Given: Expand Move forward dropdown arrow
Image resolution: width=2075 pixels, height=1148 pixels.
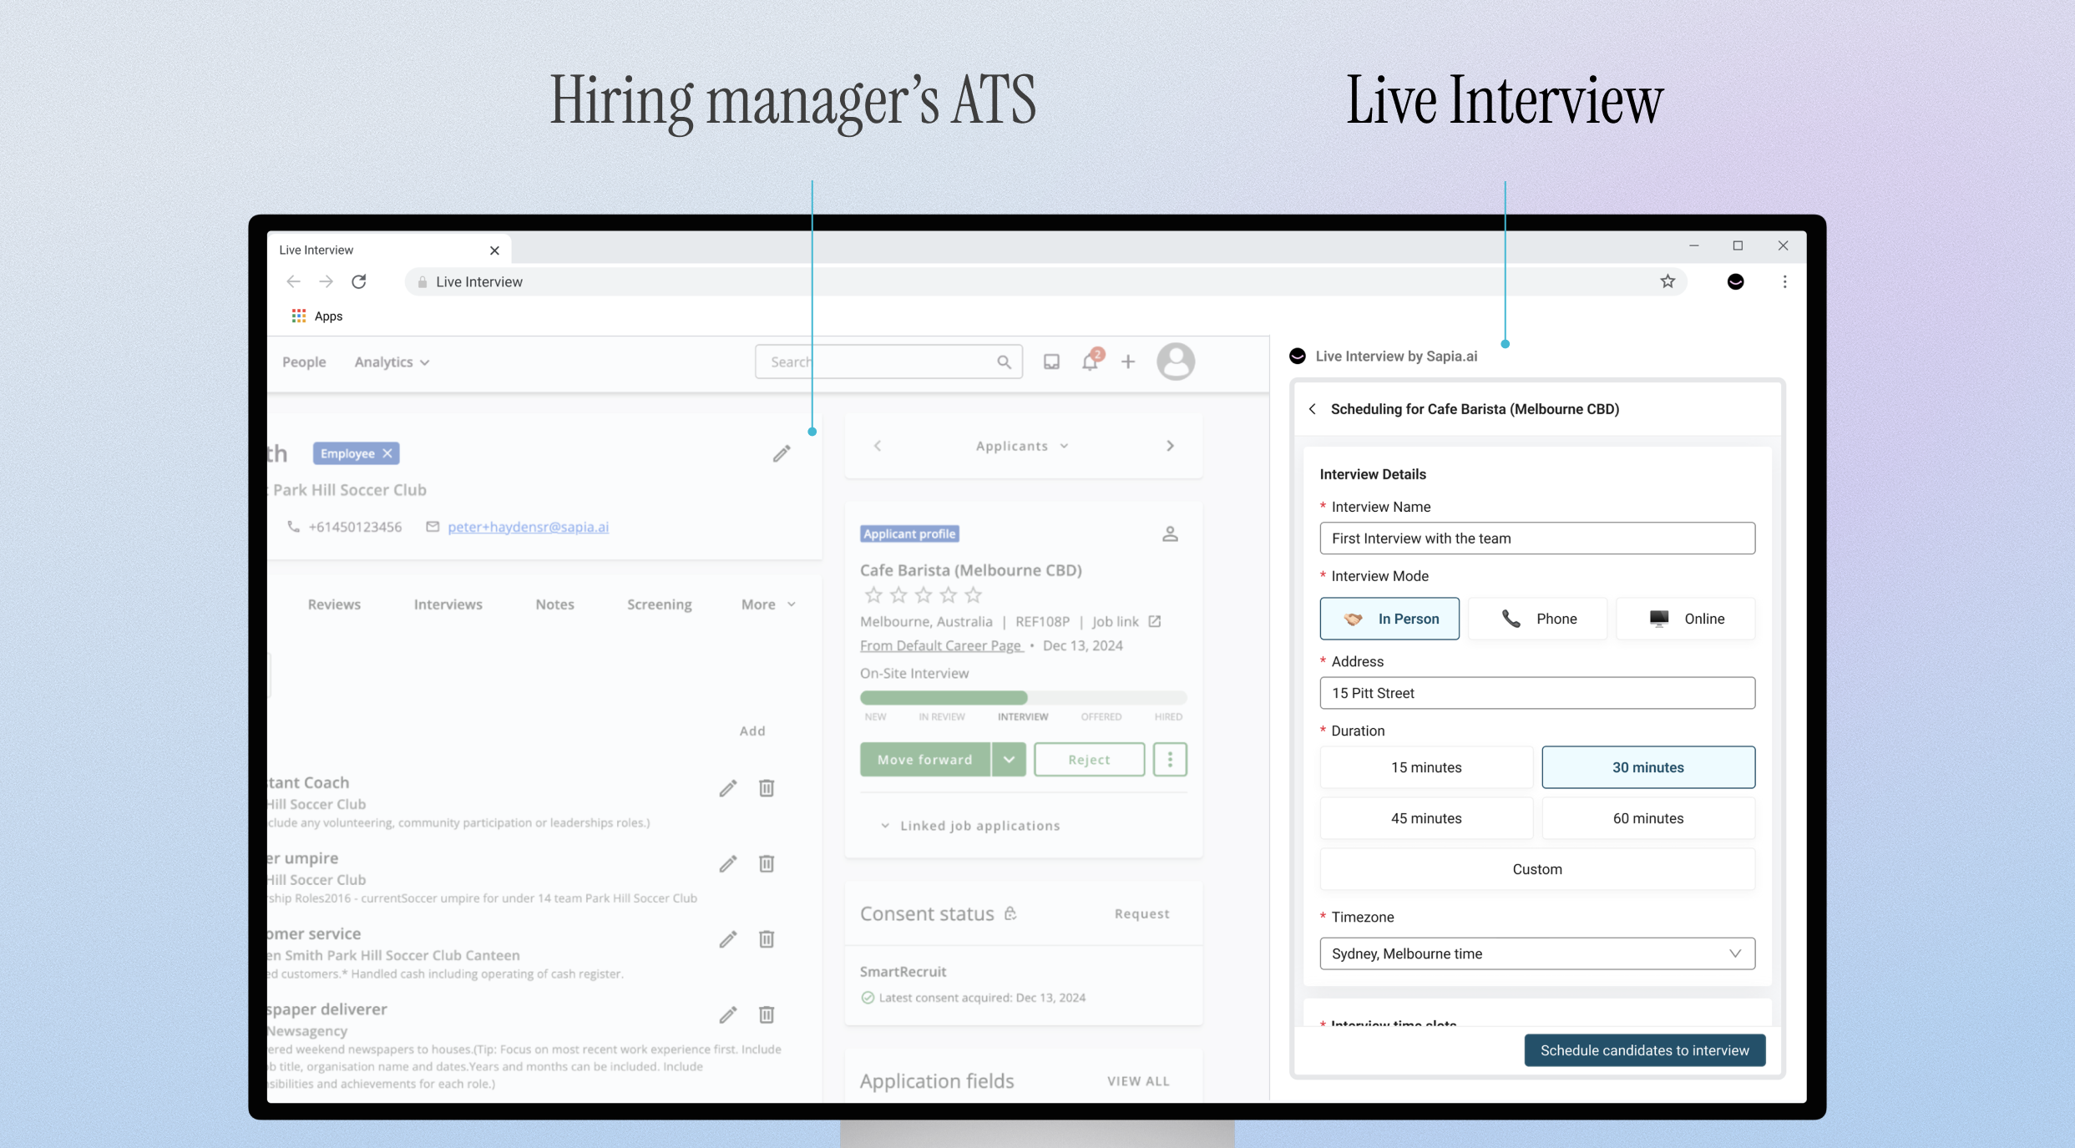Looking at the screenshot, I should [1009, 760].
